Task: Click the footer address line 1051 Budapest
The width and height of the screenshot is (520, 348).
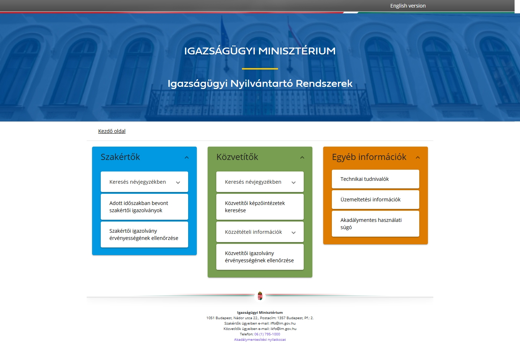Action: (260, 318)
